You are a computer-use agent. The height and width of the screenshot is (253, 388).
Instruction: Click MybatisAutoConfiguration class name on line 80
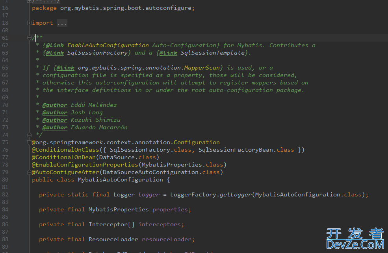(x=121, y=180)
